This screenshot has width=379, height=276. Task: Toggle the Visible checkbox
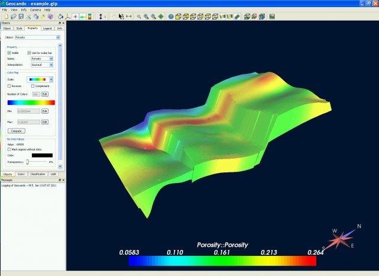tap(9, 53)
